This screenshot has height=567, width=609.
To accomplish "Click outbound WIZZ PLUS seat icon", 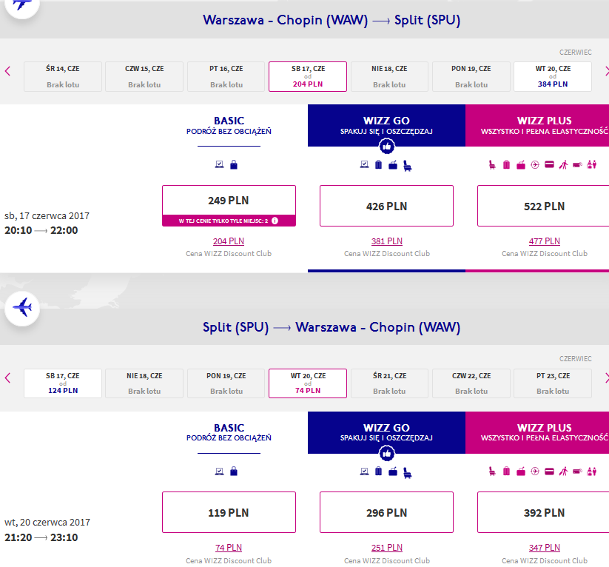I will pos(492,165).
